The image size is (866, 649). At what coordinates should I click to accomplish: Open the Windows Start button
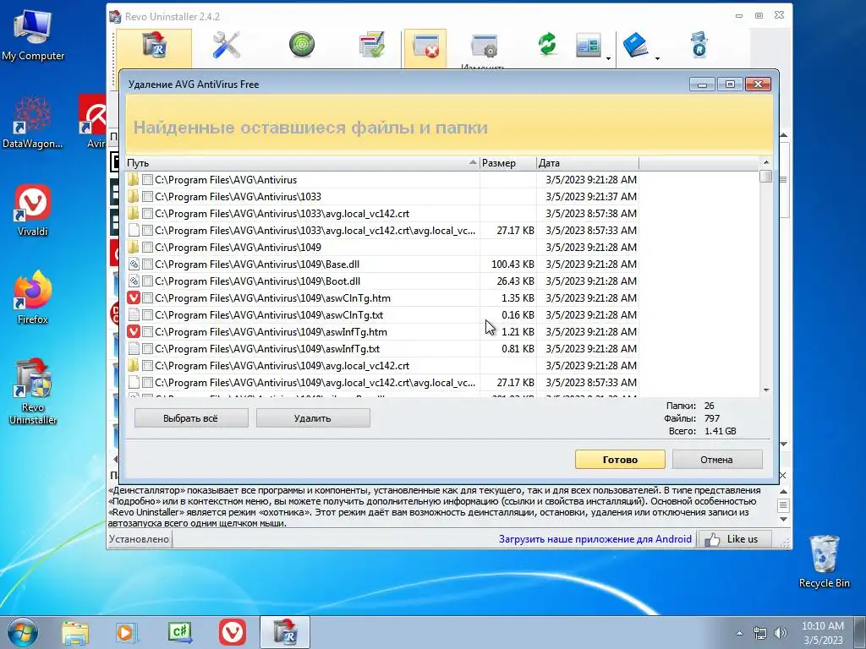[22, 632]
